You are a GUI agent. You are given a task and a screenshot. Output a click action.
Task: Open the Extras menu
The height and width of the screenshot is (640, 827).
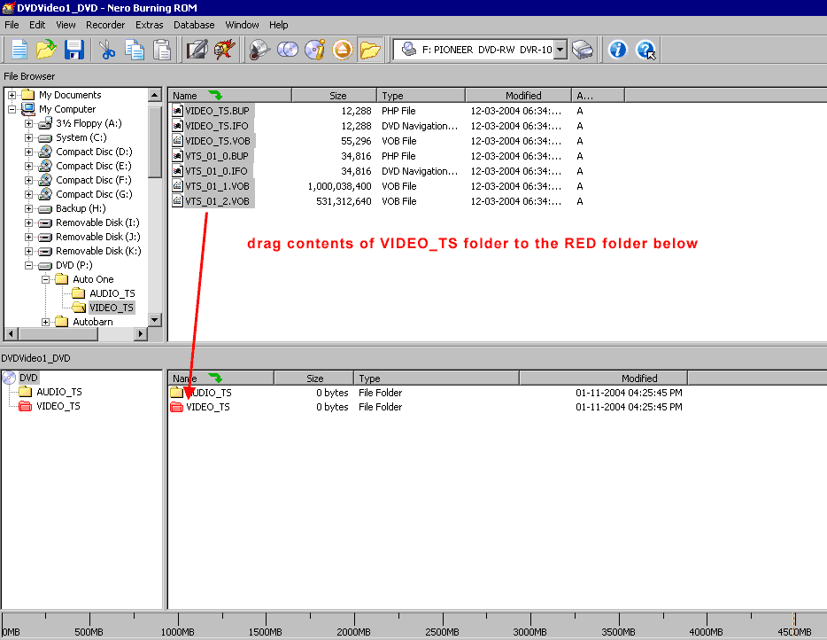pyautogui.click(x=150, y=25)
